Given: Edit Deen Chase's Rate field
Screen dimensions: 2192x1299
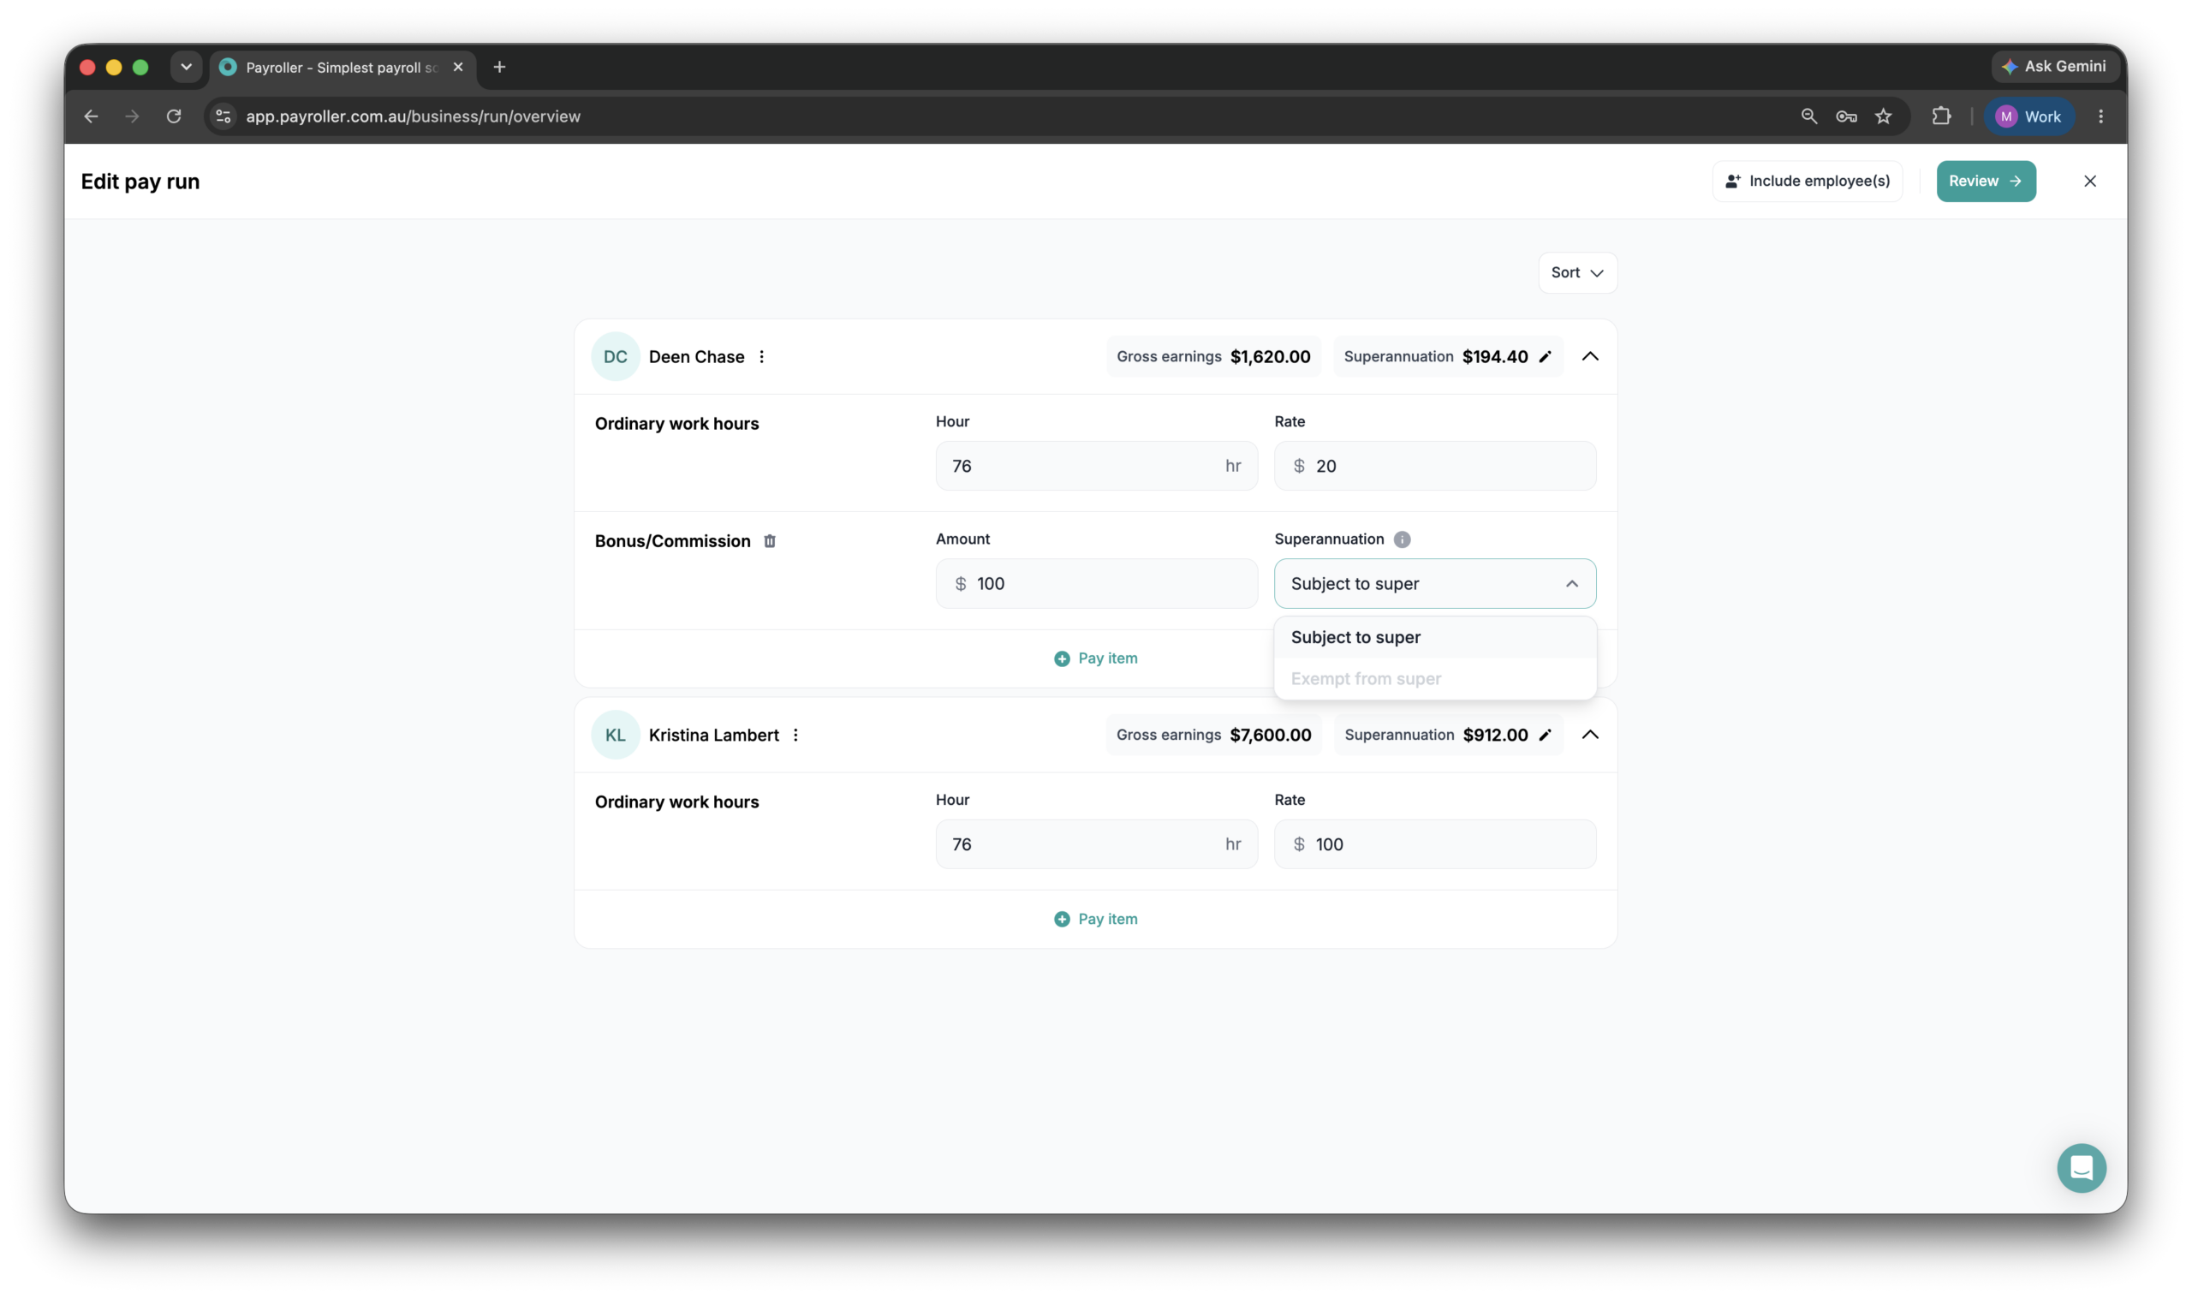Looking at the screenshot, I should click(1435, 466).
